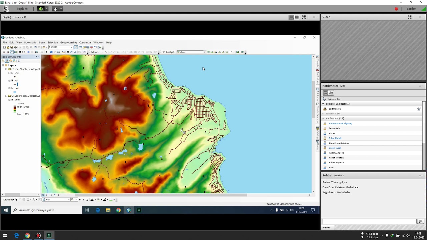The width and height of the screenshot is (427, 240).
Task: Save the map with the Save icon
Action: (12, 47)
